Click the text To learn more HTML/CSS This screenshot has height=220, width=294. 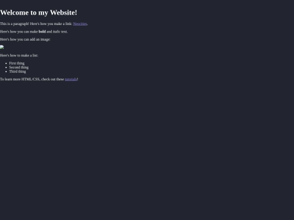(20, 79)
